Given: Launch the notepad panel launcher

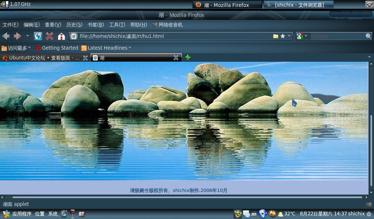Looking at the screenshot, I should pos(81,214).
